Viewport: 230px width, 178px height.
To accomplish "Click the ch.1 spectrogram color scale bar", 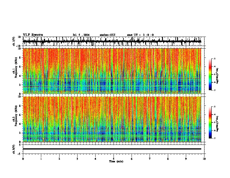I will [210, 74].
